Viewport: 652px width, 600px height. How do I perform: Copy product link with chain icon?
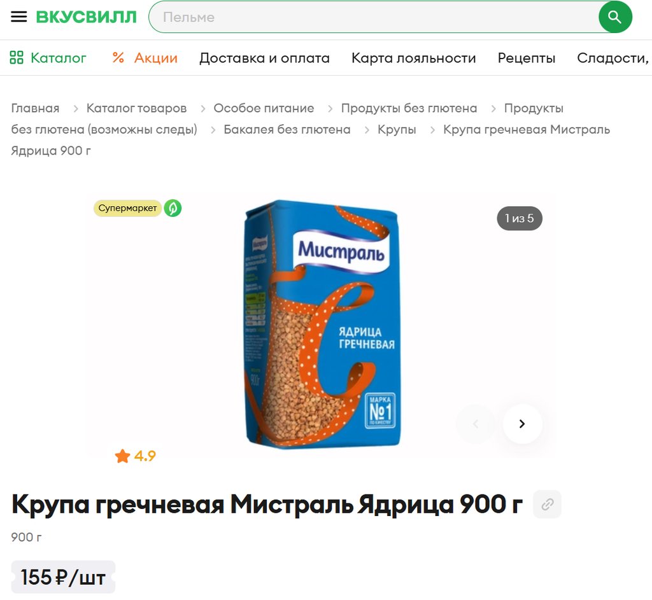[x=547, y=504]
